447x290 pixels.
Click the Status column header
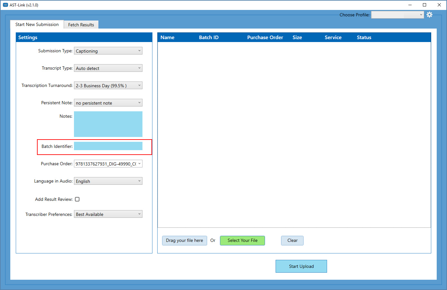[x=364, y=37]
